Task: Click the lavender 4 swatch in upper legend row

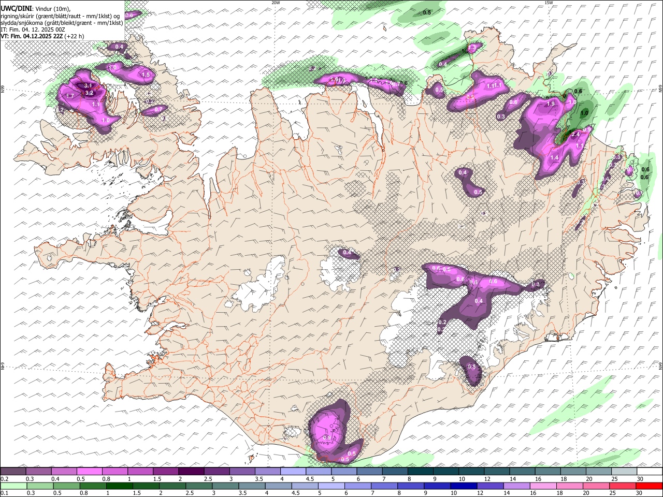Action: [x=293, y=471]
